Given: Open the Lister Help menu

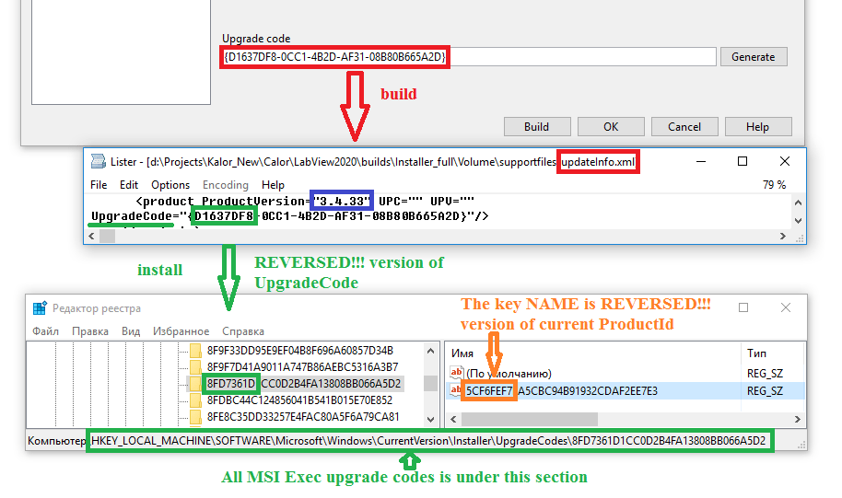Looking at the screenshot, I should pos(273,185).
